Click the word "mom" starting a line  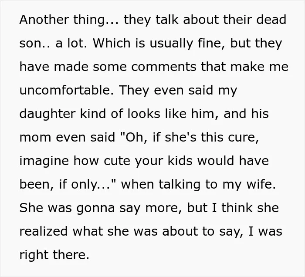tap(35, 137)
